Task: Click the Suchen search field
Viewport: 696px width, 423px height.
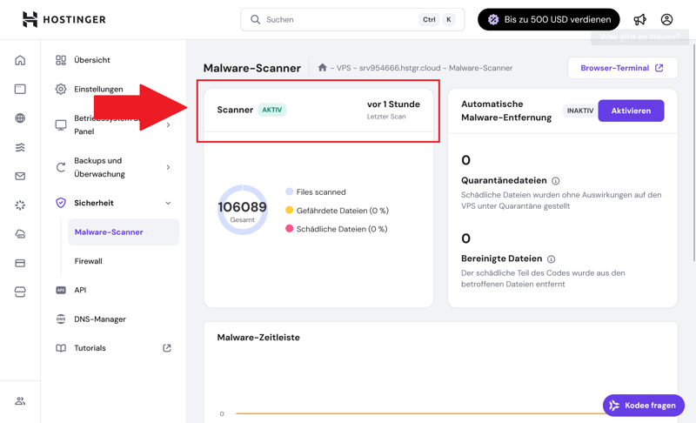Action: coord(339,19)
